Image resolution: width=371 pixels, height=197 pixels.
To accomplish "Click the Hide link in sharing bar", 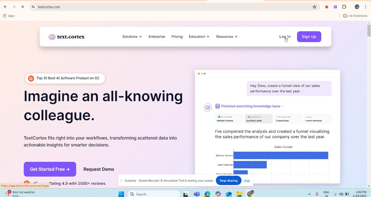I will (x=247, y=180).
